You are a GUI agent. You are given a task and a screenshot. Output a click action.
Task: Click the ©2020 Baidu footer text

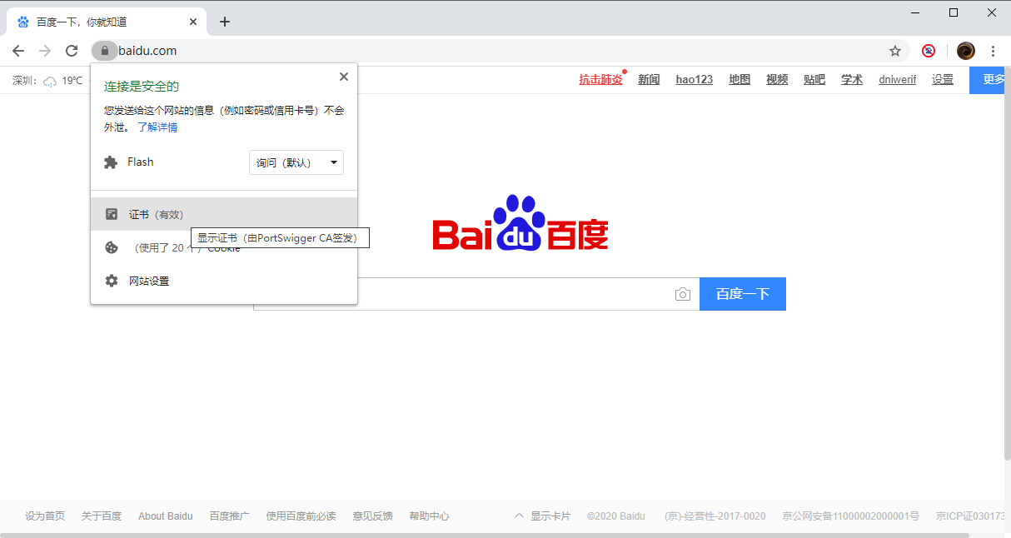pos(616,516)
